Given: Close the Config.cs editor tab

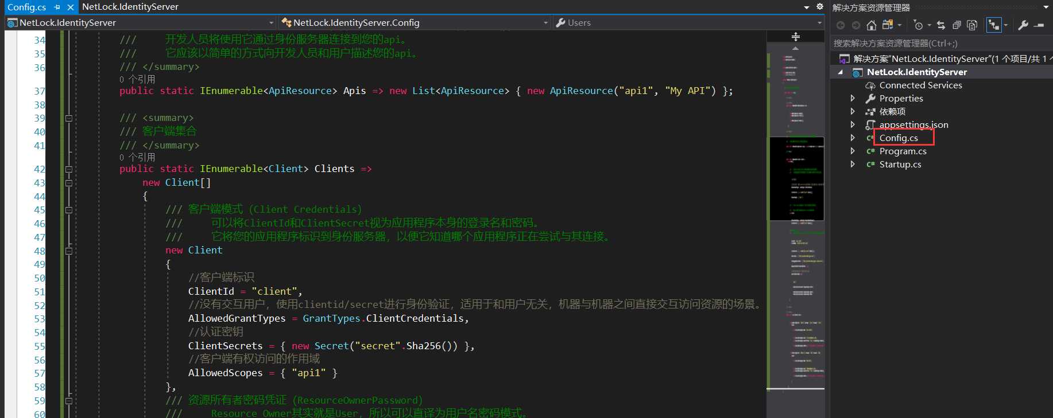Looking at the screenshot, I should coord(70,7).
